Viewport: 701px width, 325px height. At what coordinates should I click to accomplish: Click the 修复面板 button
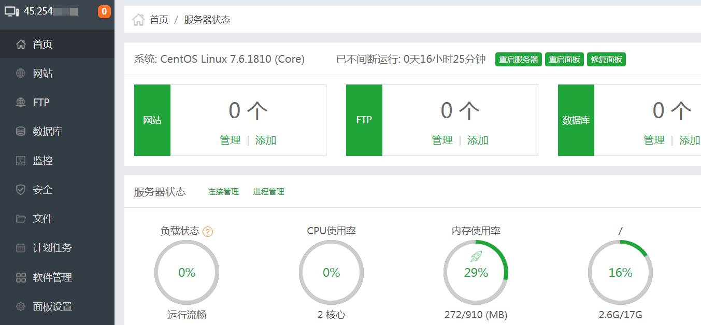(x=606, y=60)
